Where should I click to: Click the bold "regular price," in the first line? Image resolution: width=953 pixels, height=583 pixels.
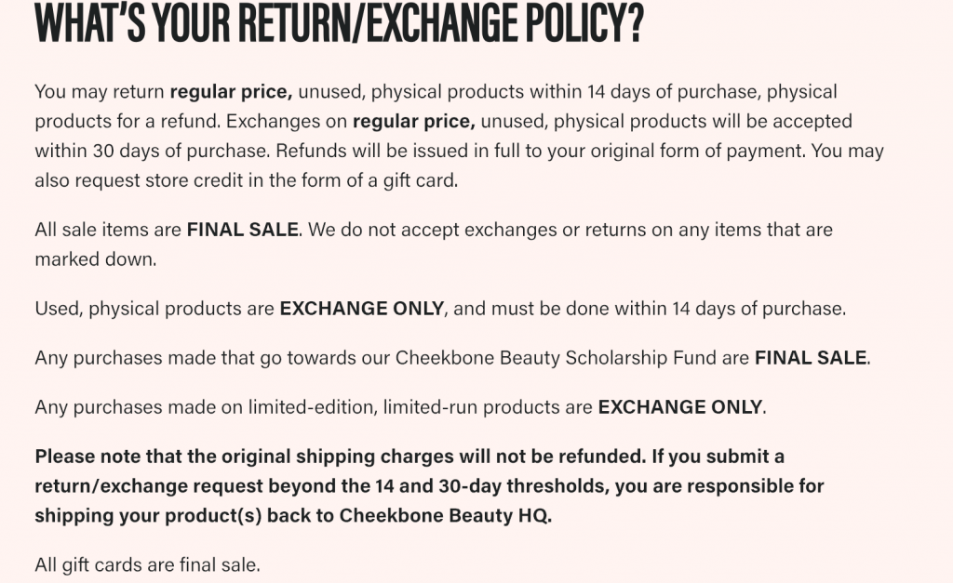(x=231, y=92)
